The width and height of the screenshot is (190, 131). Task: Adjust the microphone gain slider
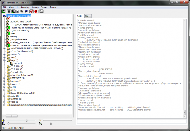click(x=8, y=124)
